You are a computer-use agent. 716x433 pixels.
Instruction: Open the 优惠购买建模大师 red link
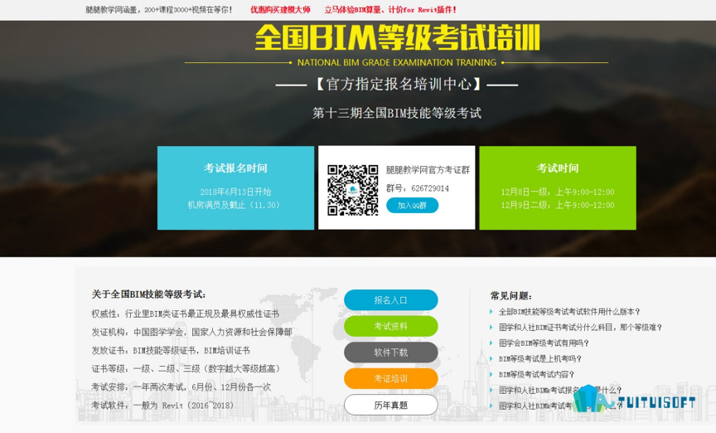(280, 10)
